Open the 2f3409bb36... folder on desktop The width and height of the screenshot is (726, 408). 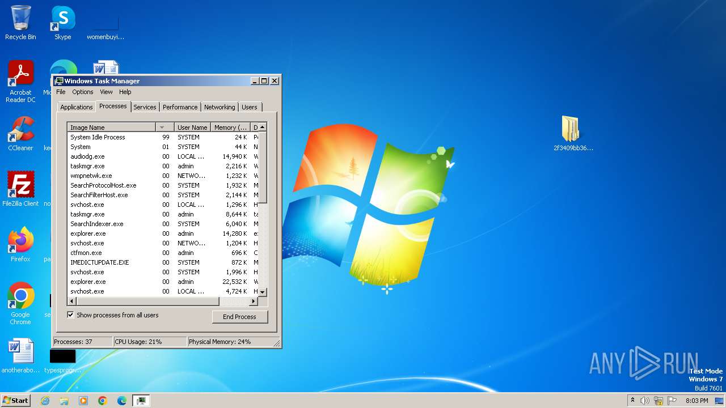tap(573, 134)
